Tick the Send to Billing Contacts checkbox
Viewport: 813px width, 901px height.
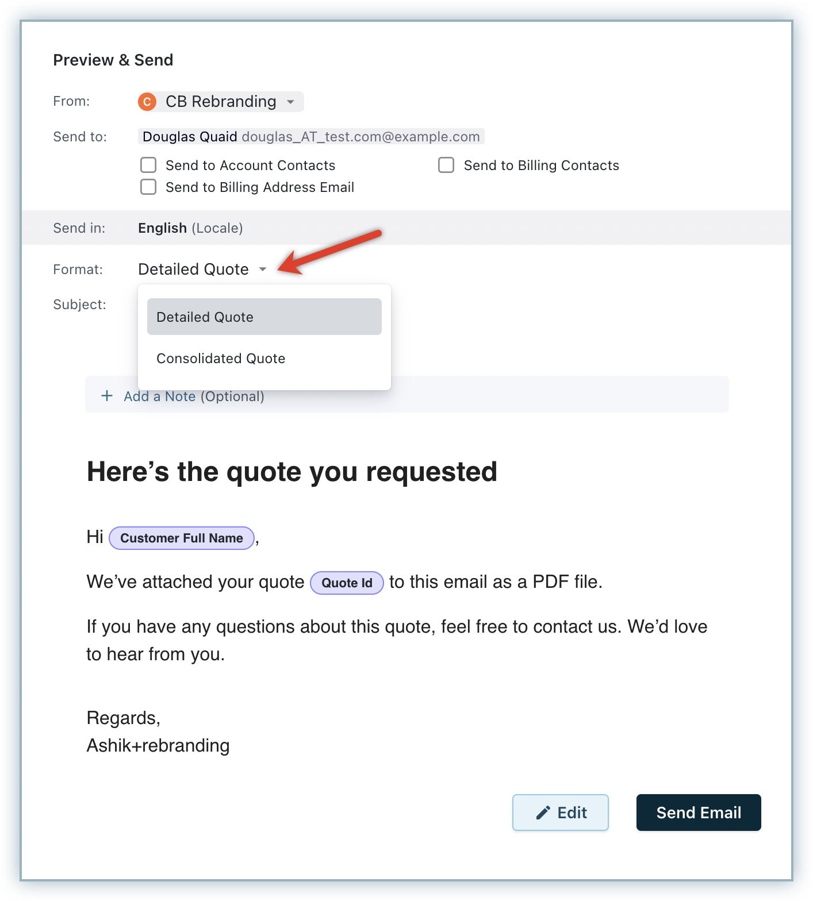[x=446, y=165]
